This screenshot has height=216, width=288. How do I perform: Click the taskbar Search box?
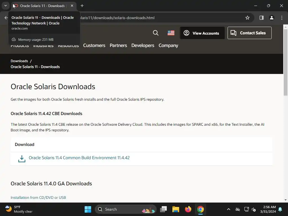click(126, 209)
